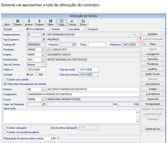This screenshot has width=167, height=143.
Task: Click Observação scrollbar up arrow
Action: click(137, 112)
